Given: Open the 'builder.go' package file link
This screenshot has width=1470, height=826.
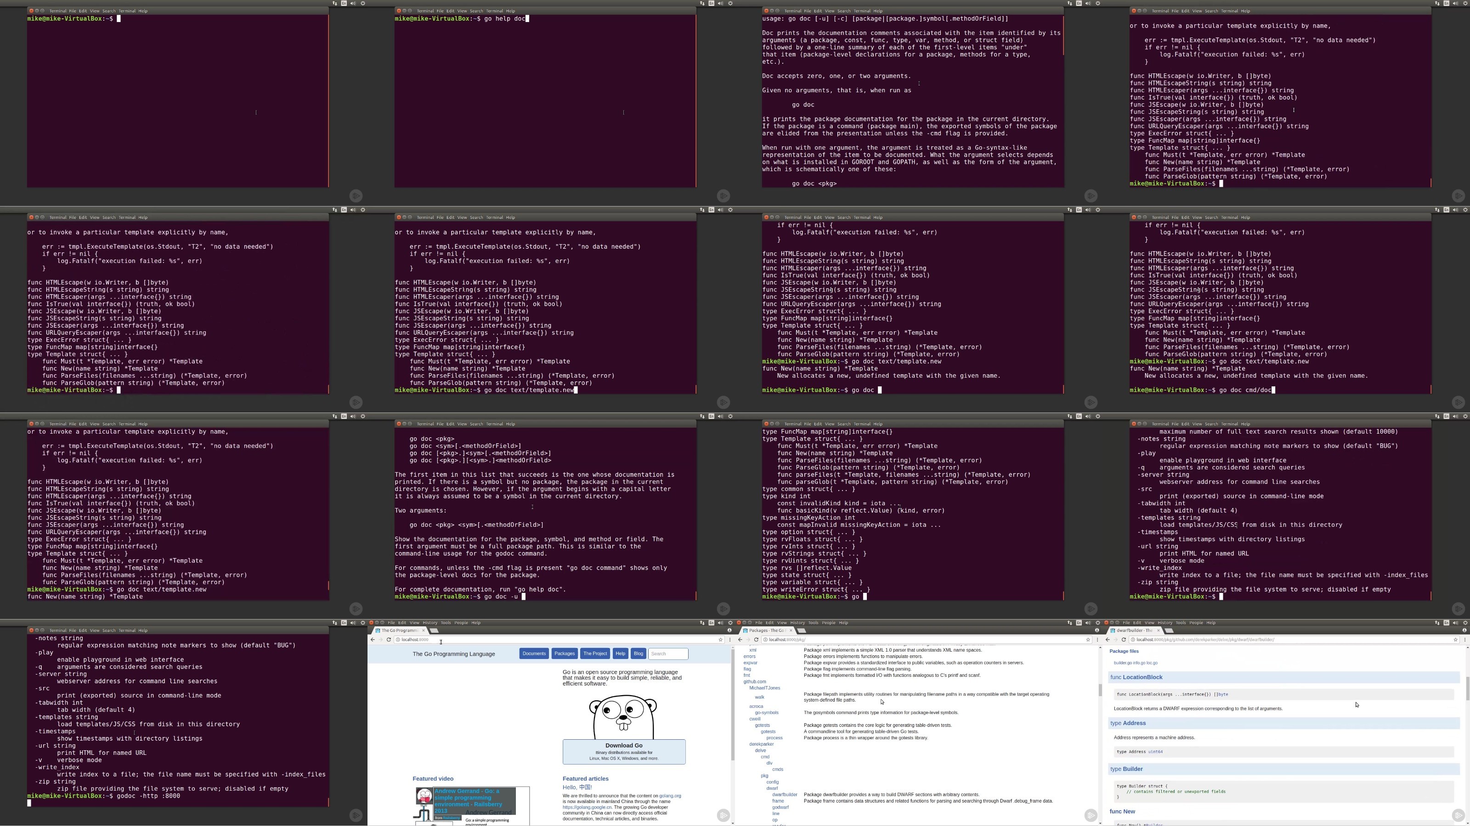Looking at the screenshot, I should click(1122, 663).
